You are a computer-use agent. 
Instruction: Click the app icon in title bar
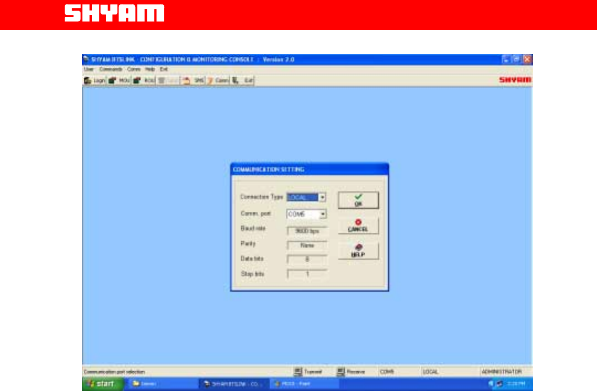[x=87, y=60]
